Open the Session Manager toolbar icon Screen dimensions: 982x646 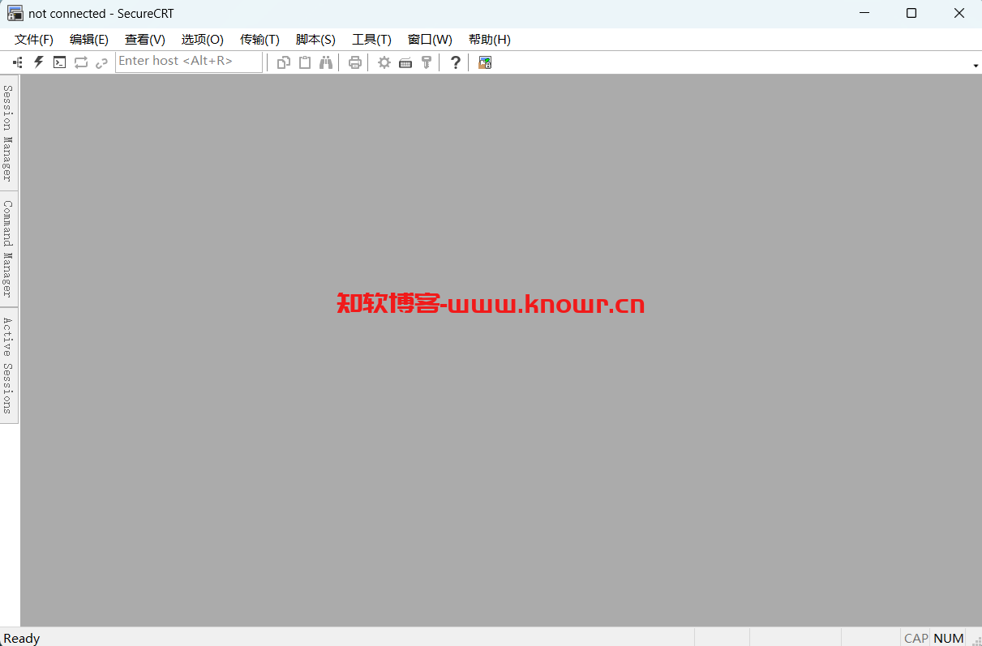pyautogui.click(x=18, y=62)
